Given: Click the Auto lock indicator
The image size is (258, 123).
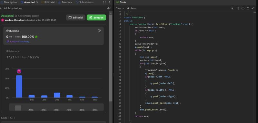Looking at the screenshot, I should [132, 8].
